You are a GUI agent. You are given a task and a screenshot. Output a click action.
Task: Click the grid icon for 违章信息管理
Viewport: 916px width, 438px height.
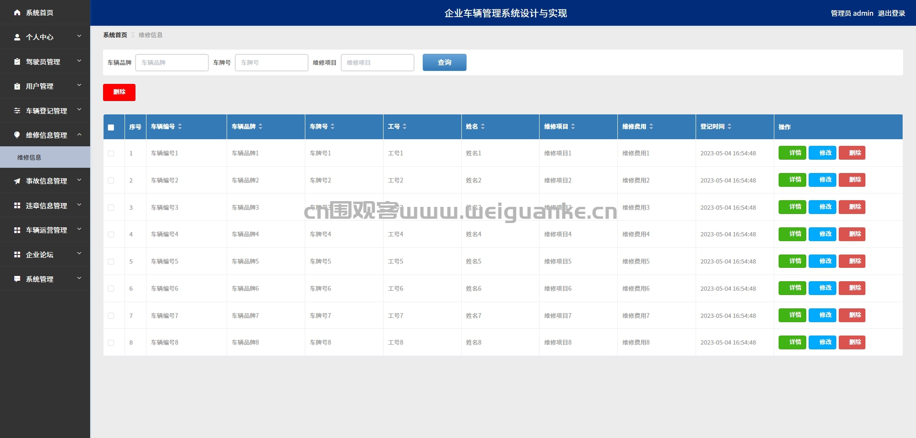point(17,205)
